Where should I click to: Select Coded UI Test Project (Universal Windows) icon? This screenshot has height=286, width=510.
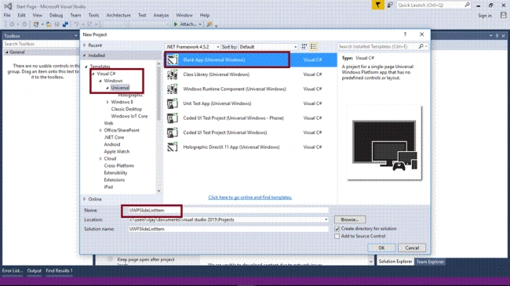[x=172, y=132]
